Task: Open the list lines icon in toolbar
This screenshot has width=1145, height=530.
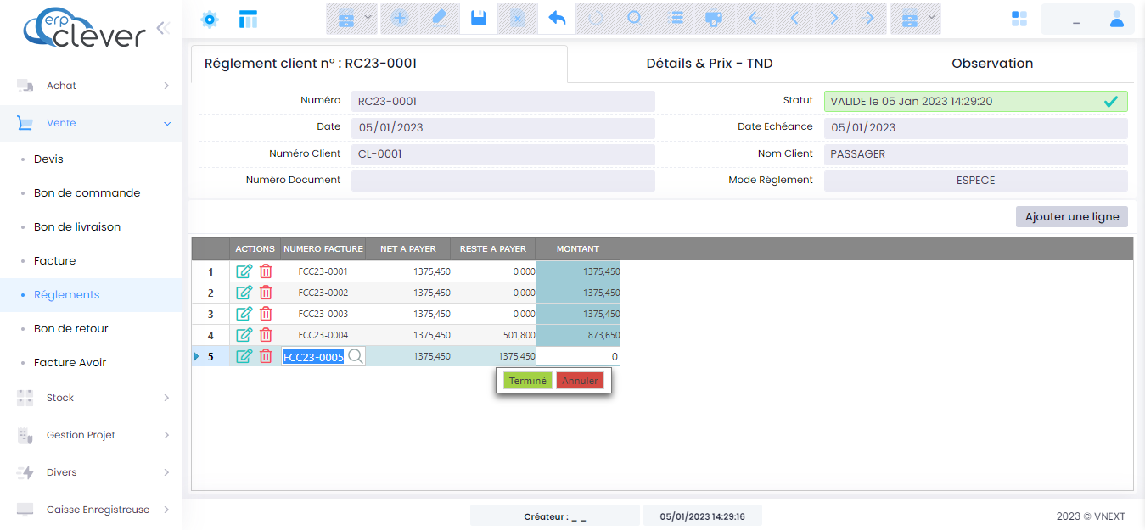Action: tap(677, 18)
